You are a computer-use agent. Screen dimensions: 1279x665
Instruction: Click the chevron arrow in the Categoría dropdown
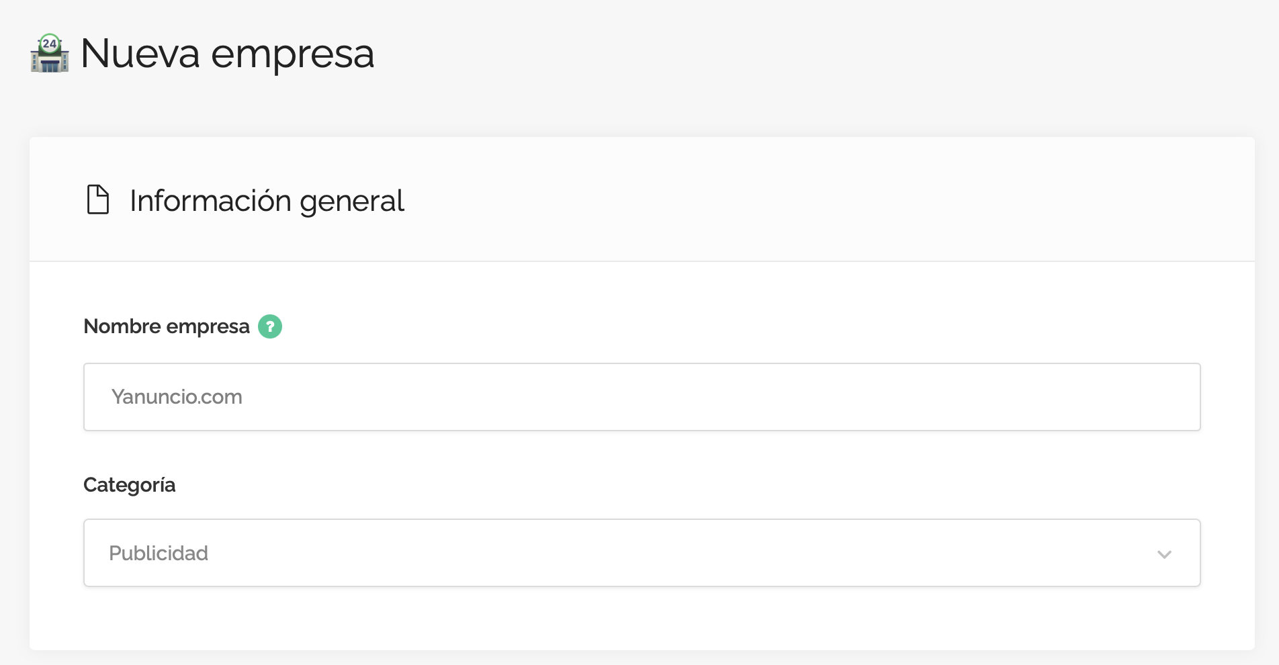tap(1164, 554)
